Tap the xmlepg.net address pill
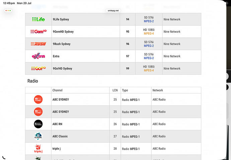 113,11
